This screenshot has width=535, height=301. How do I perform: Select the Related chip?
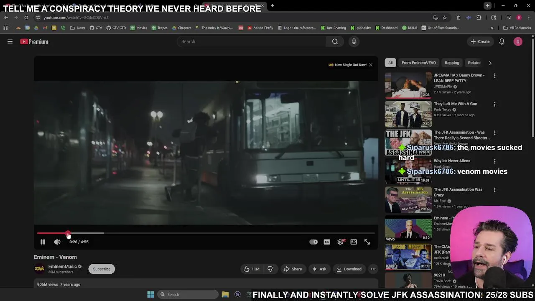474,63
